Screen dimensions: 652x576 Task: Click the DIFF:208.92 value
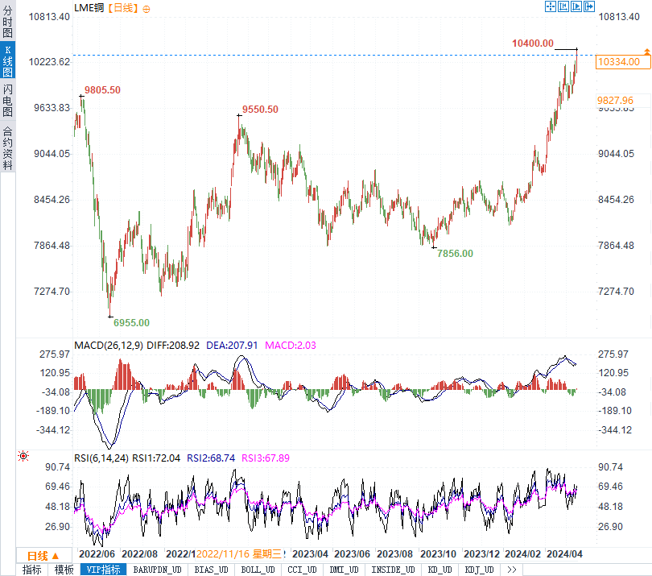click(x=173, y=346)
